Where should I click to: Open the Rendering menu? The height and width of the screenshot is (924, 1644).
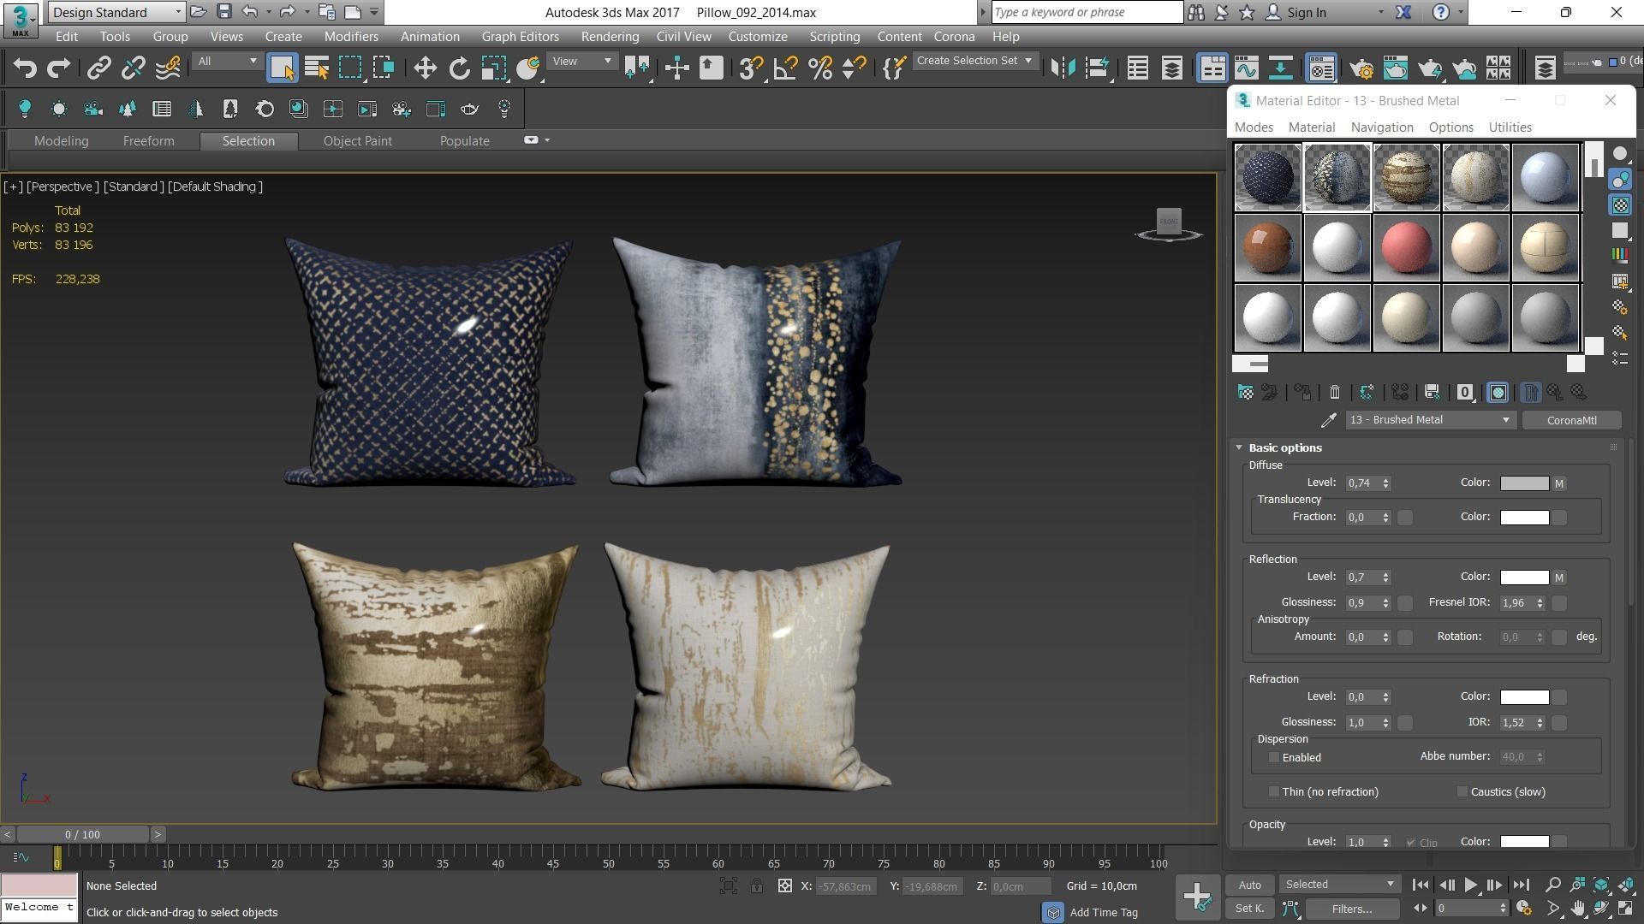[610, 37]
